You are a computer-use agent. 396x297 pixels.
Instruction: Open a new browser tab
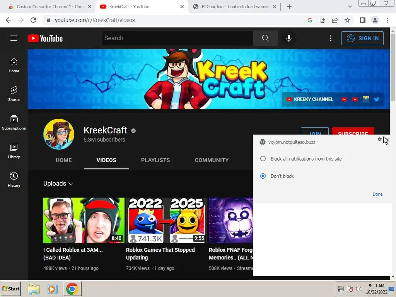point(289,7)
